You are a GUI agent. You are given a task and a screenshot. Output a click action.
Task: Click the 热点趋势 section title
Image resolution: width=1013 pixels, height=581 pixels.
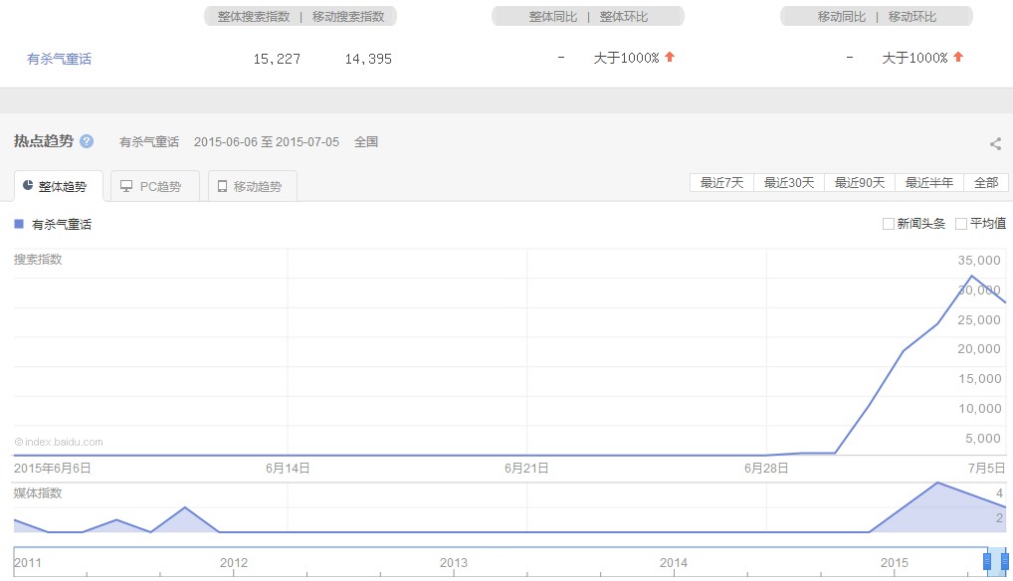(x=43, y=140)
